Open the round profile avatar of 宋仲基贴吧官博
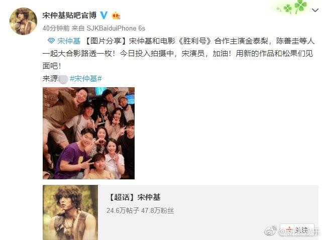 [23, 21]
